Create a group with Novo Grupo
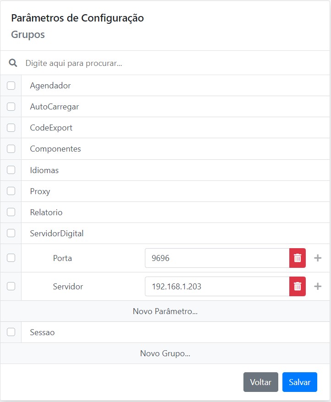The height and width of the screenshot is (402, 331). coord(165,353)
